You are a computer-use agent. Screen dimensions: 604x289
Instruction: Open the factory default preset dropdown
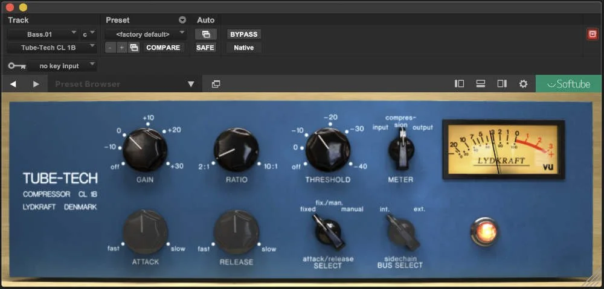click(146, 34)
